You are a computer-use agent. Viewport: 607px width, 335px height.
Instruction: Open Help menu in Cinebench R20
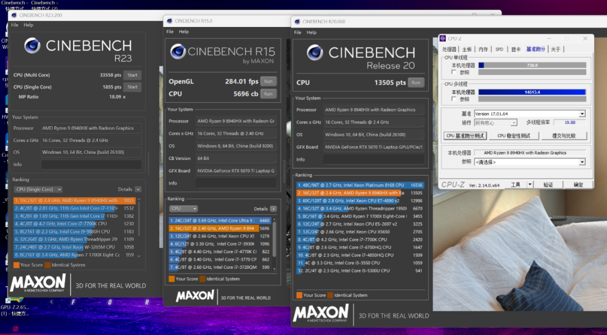pyautogui.click(x=311, y=33)
